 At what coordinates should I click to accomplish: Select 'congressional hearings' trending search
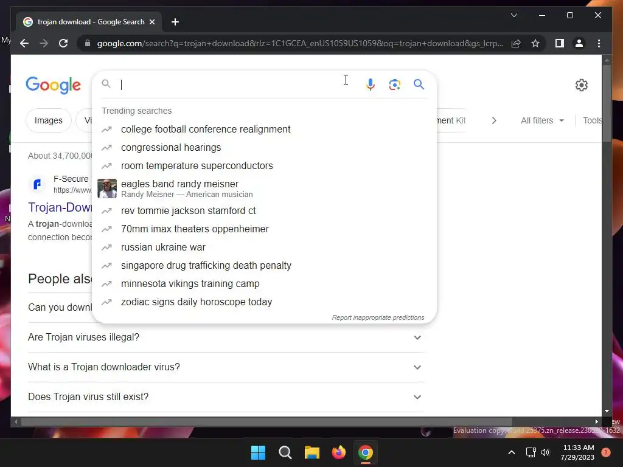[x=264, y=147]
